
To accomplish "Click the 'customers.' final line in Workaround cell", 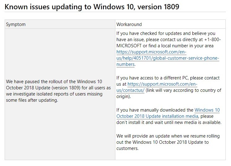I will 127,148.
